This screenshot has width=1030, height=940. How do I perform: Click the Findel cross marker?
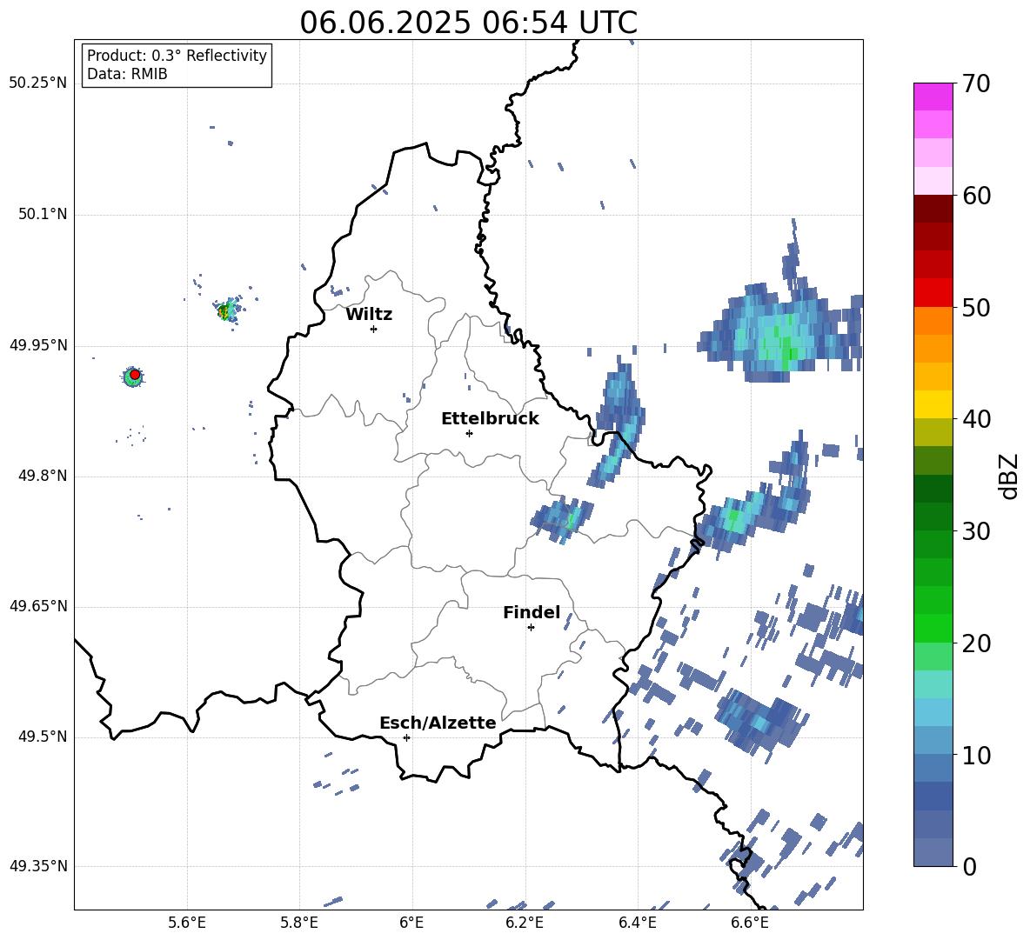pos(531,627)
